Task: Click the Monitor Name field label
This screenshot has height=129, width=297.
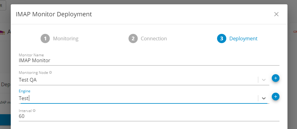Action: pyautogui.click(x=31, y=55)
